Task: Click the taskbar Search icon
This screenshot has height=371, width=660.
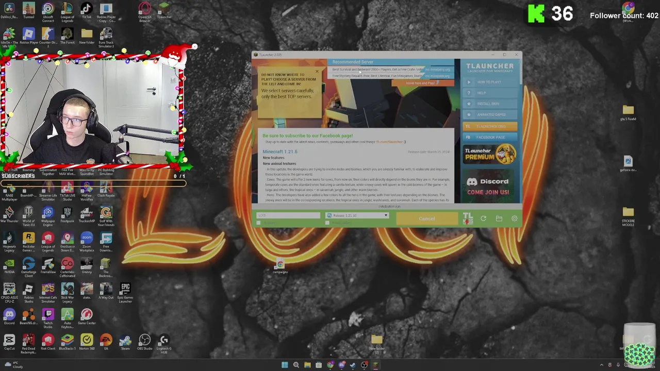Action: pos(296,365)
